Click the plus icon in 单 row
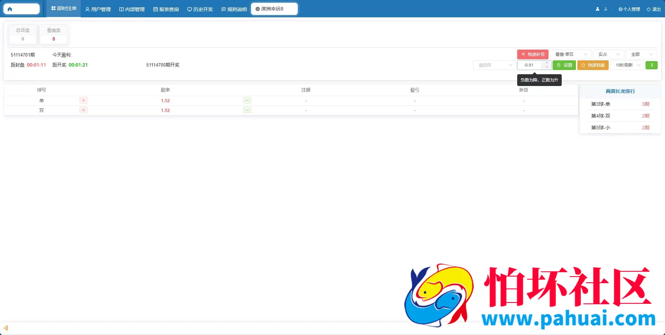Screen dimensions: 665x335 tap(83, 101)
